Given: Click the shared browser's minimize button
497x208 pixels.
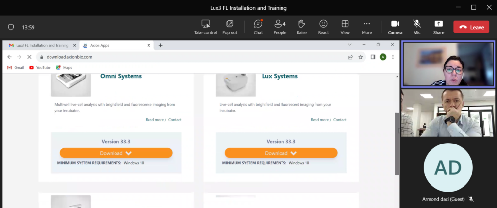Looking at the screenshot, I should 364,44.
